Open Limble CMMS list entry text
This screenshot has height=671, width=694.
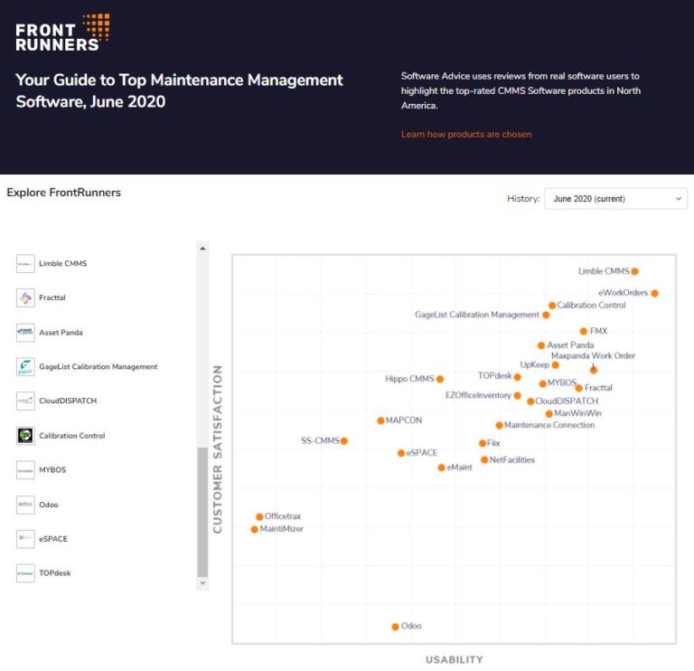[63, 263]
